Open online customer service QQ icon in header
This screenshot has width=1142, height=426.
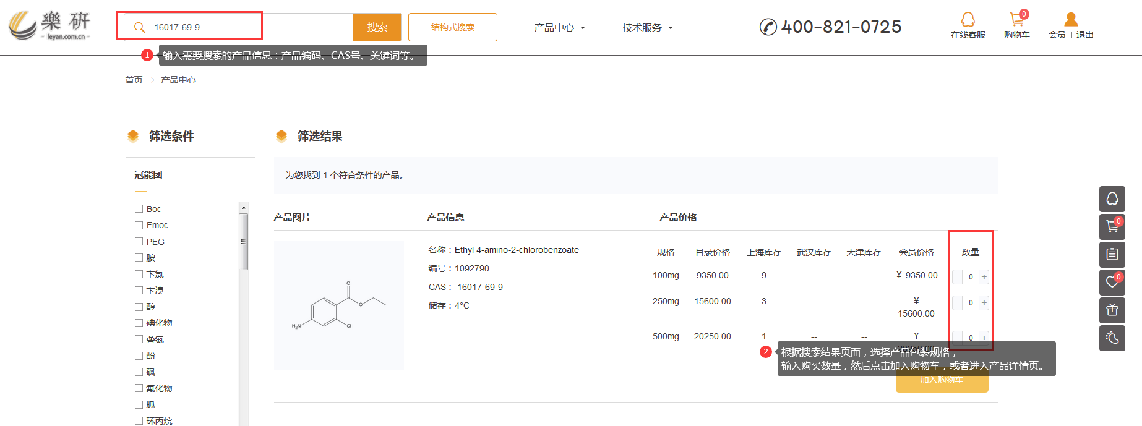[968, 20]
